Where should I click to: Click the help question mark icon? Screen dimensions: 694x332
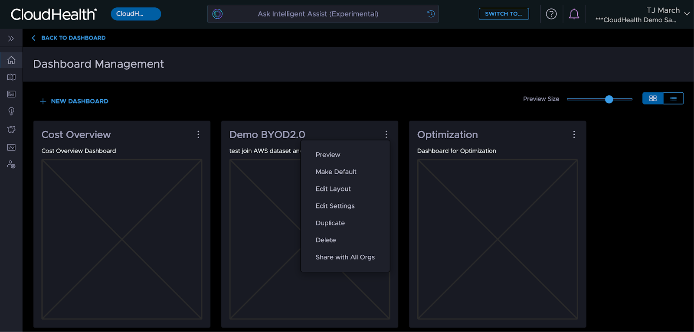coord(551,14)
